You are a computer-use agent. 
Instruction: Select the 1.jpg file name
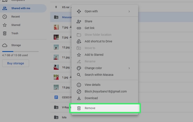[65, 78]
